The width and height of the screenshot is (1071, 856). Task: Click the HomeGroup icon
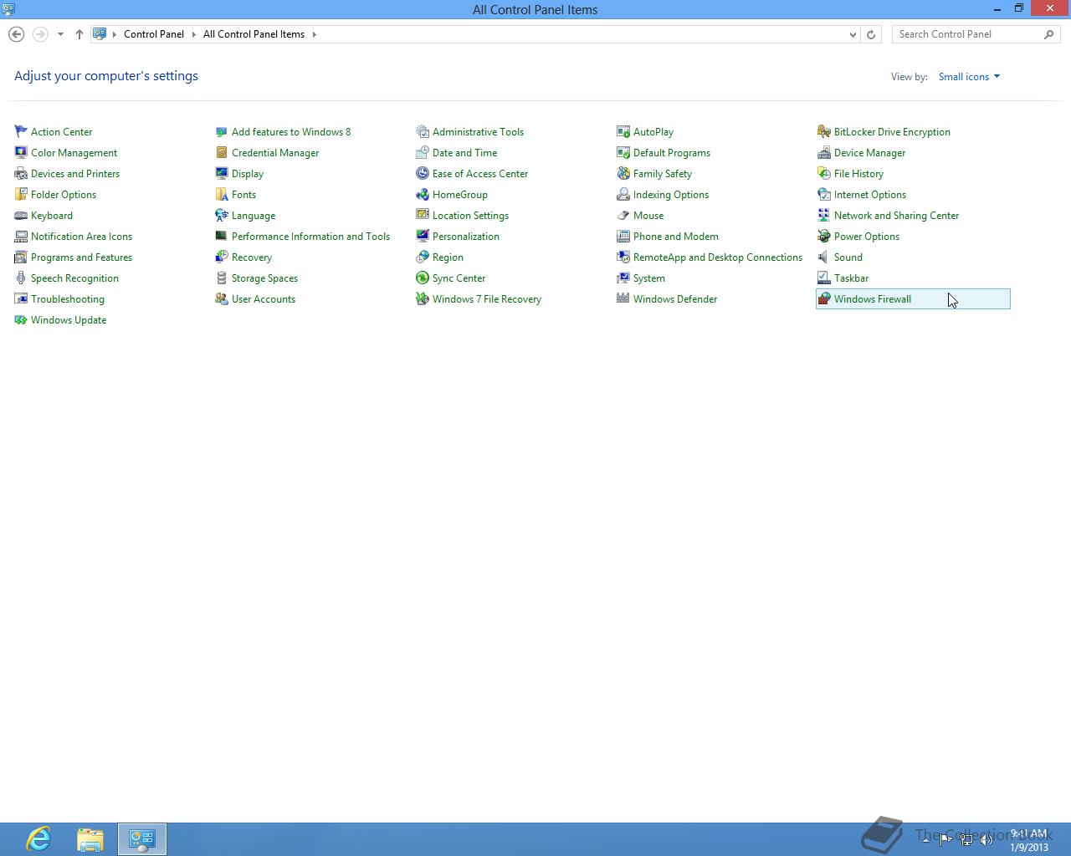[x=423, y=194]
